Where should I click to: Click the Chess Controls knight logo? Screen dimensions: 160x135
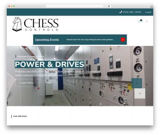click(17, 24)
